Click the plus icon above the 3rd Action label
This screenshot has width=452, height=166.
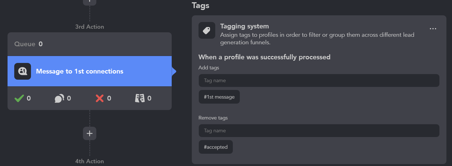coord(89,2)
